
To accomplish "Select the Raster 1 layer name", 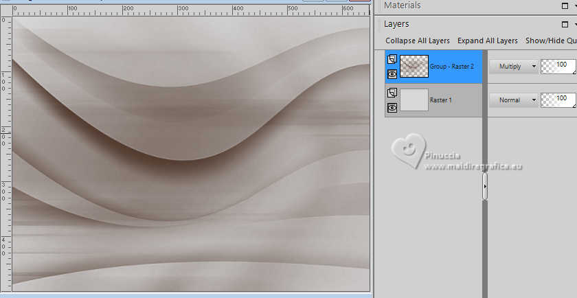I will click(x=441, y=100).
